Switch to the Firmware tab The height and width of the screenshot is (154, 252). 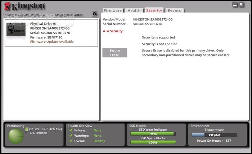113,10
